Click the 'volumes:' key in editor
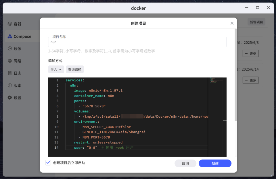The image size is (276, 179). point(83,111)
